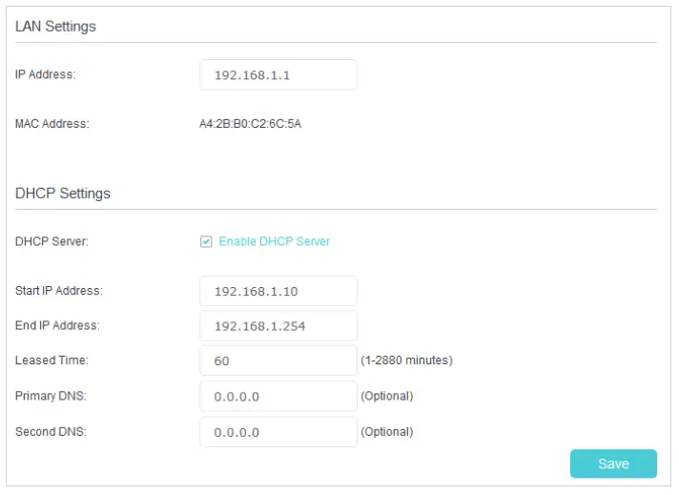Click the LAN Settings heading
The image size is (679, 495).
point(55,27)
